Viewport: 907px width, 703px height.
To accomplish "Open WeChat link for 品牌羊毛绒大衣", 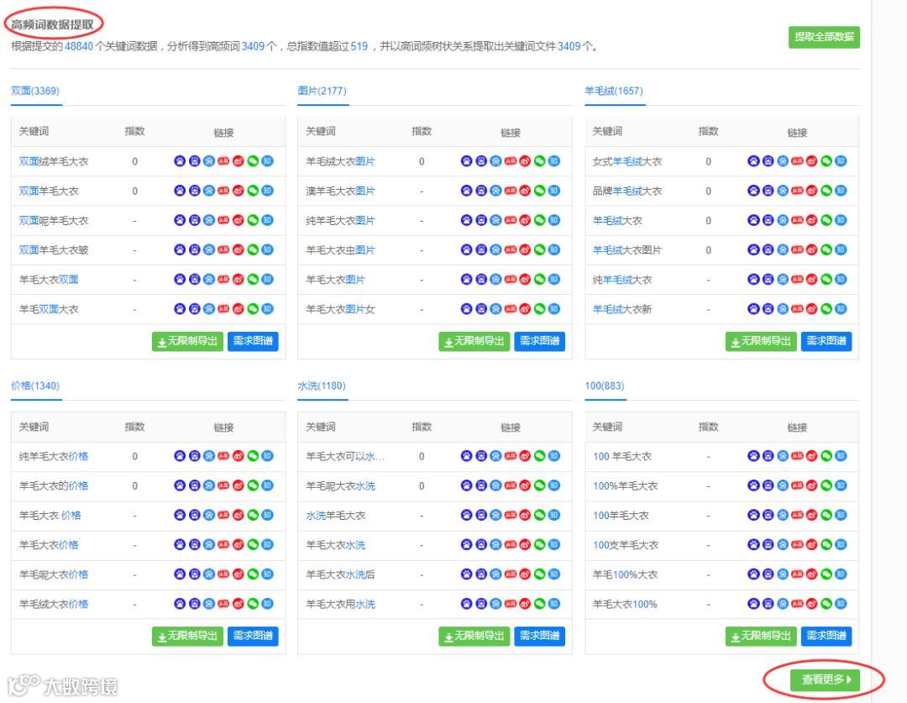I will [826, 191].
